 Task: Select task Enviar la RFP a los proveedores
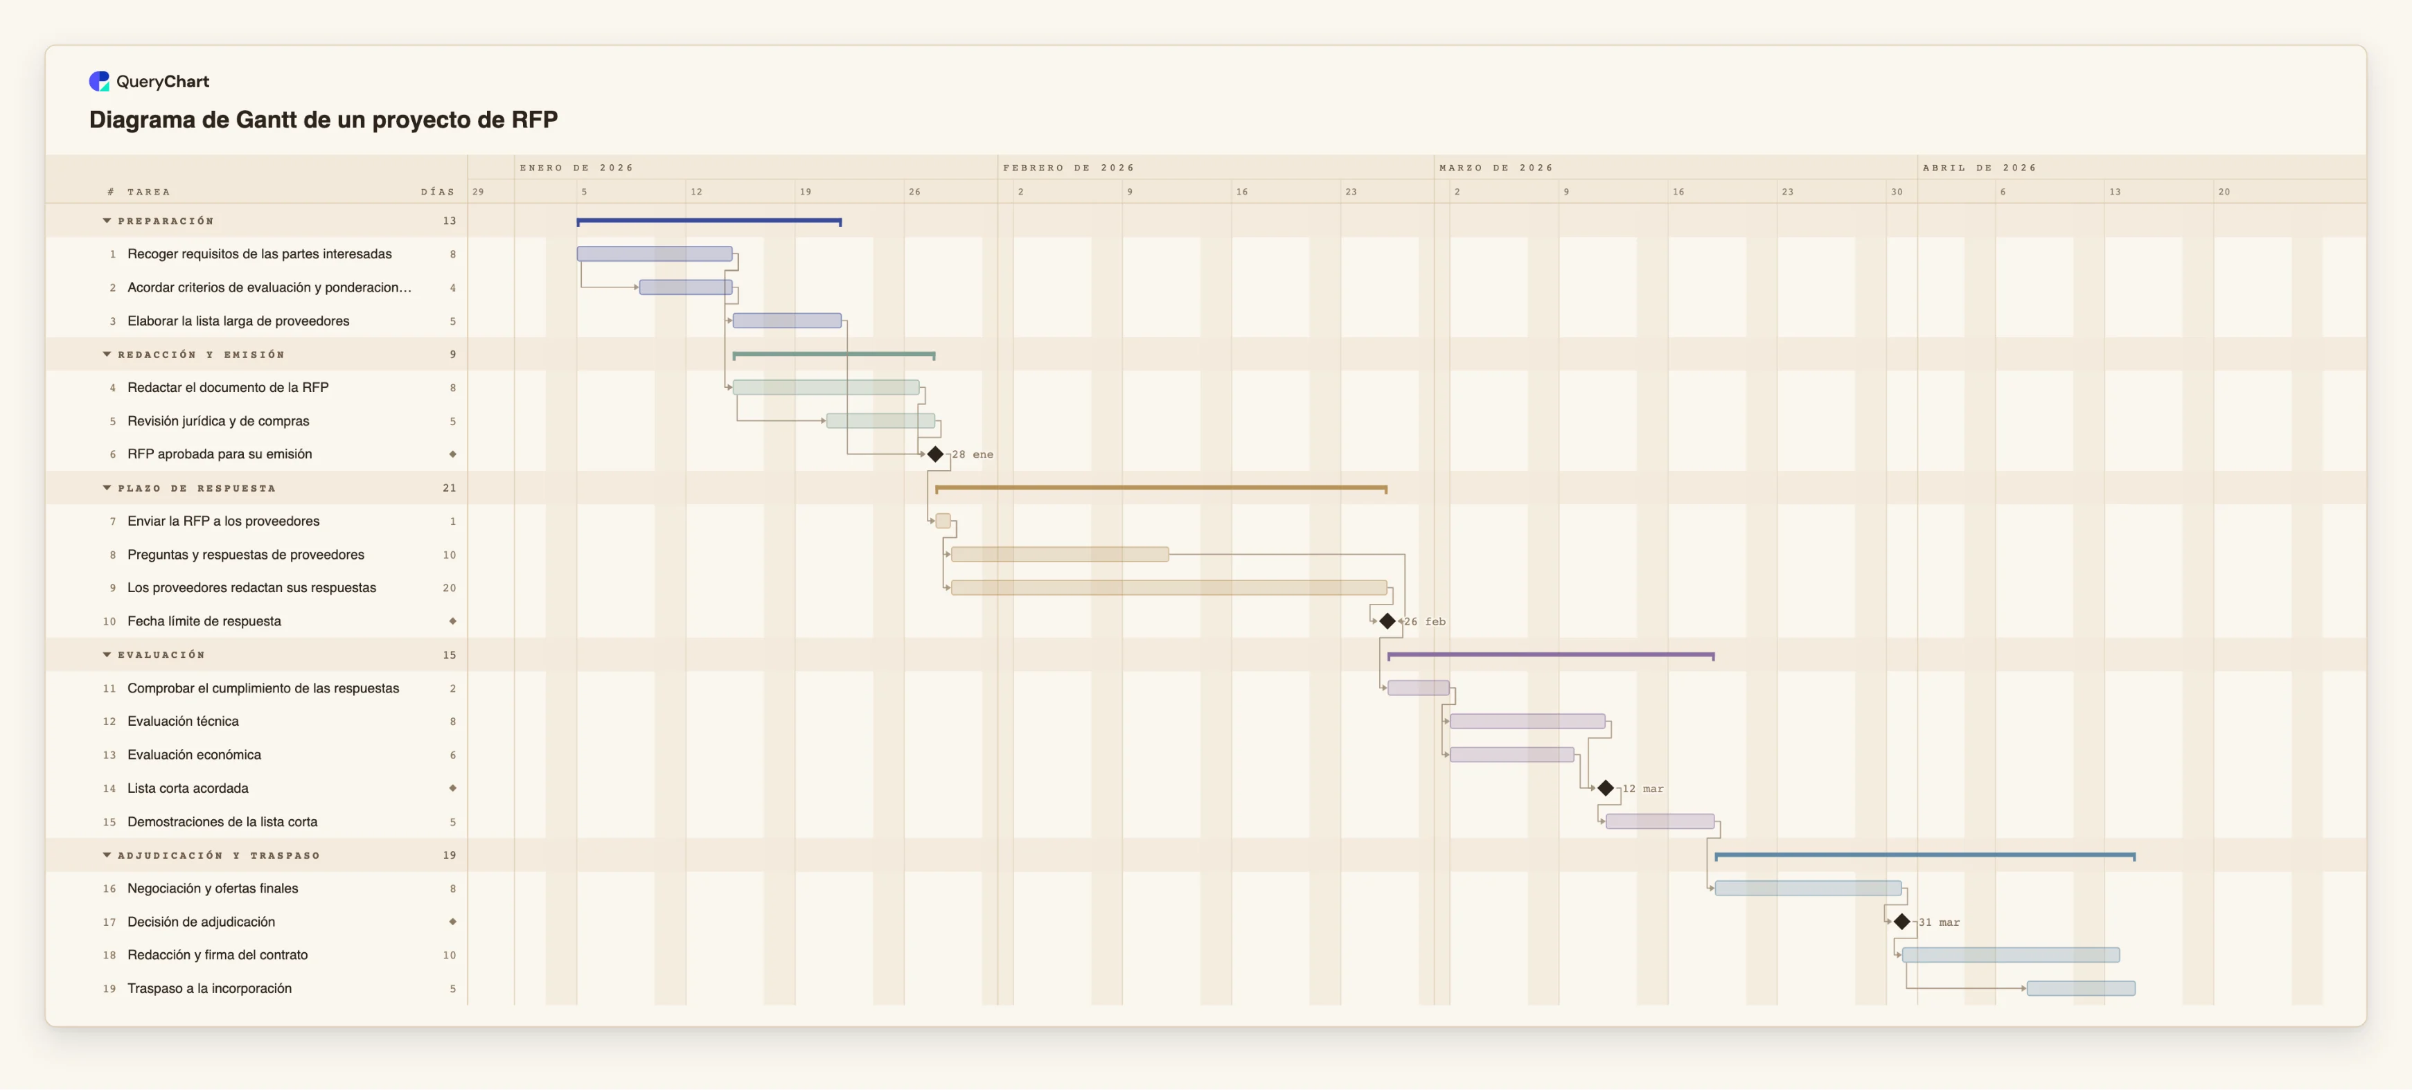coord(224,521)
